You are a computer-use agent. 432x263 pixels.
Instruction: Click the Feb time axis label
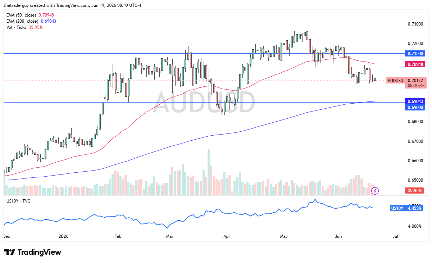click(x=118, y=236)
